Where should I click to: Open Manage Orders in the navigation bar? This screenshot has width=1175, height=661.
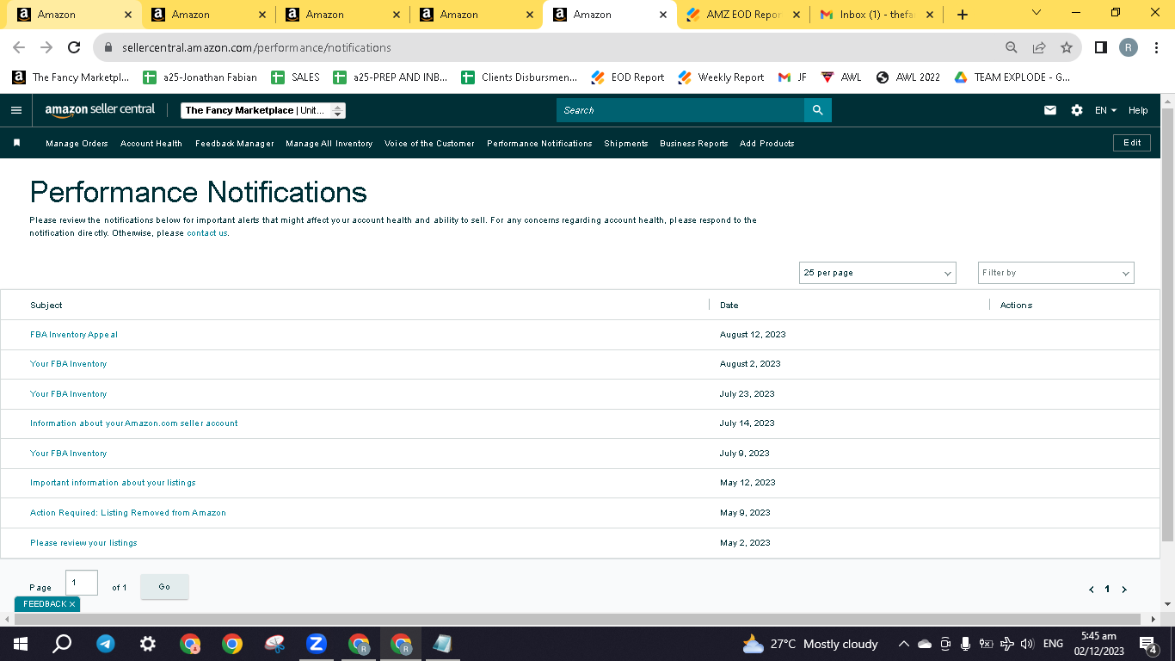[77, 144]
